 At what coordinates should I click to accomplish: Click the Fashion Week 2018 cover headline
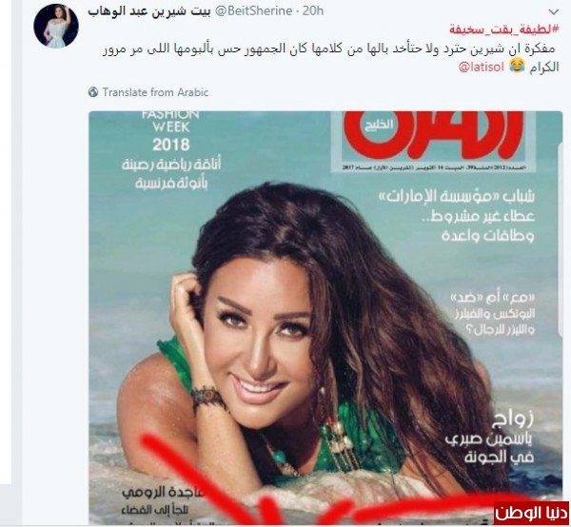point(171,150)
